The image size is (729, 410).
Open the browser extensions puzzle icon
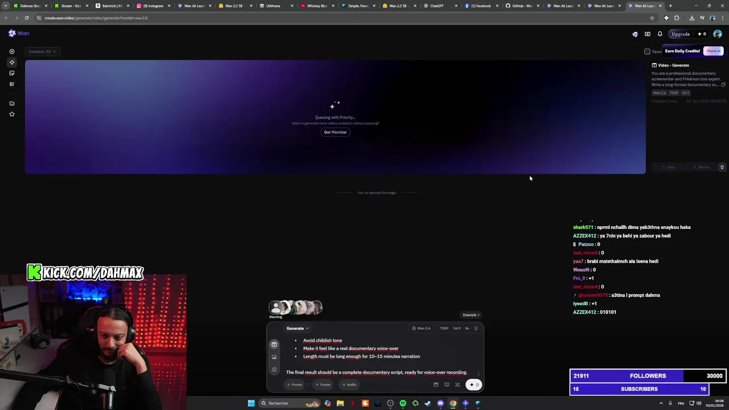click(x=677, y=18)
